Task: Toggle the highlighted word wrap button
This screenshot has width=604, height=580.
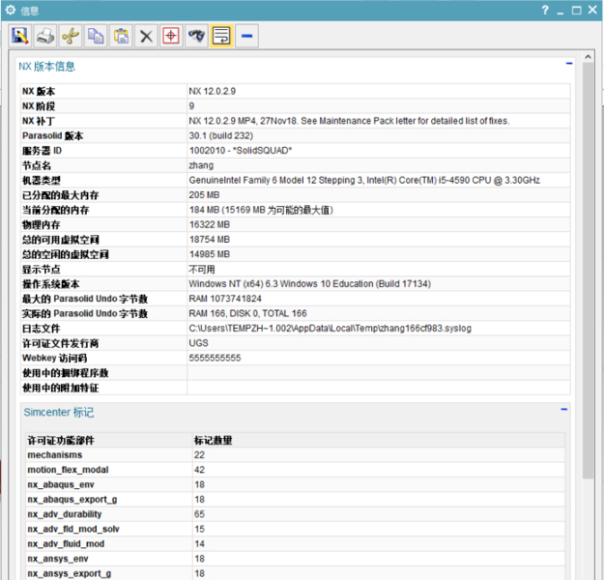Action: pyautogui.click(x=221, y=36)
